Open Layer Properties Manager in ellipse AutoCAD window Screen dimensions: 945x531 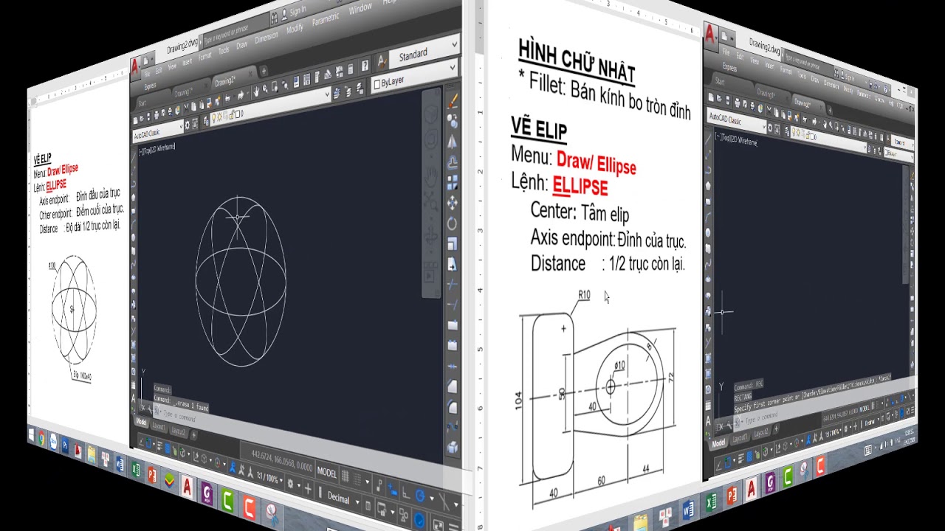click(x=206, y=122)
